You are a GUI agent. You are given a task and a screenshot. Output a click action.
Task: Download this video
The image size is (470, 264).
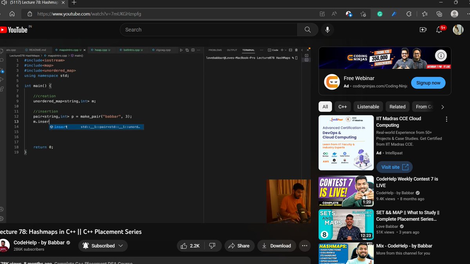277,246
